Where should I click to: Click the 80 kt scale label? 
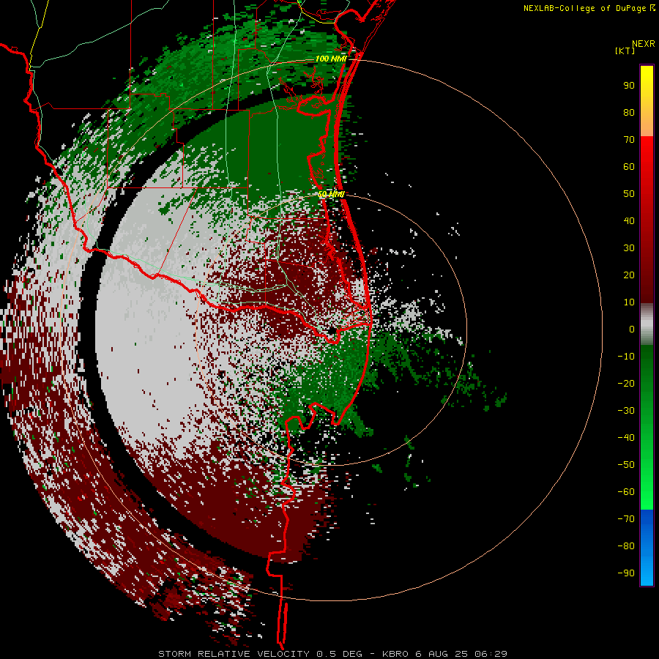pos(629,113)
